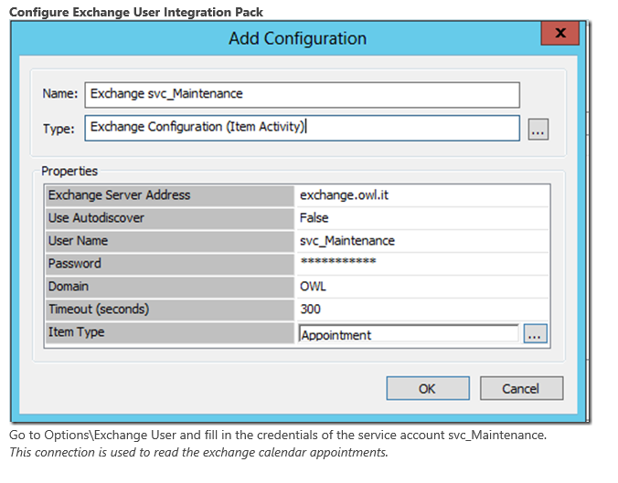The image size is (618, 483).
Task: Dismiss dialog with the Cancel button
Action: 521,389
